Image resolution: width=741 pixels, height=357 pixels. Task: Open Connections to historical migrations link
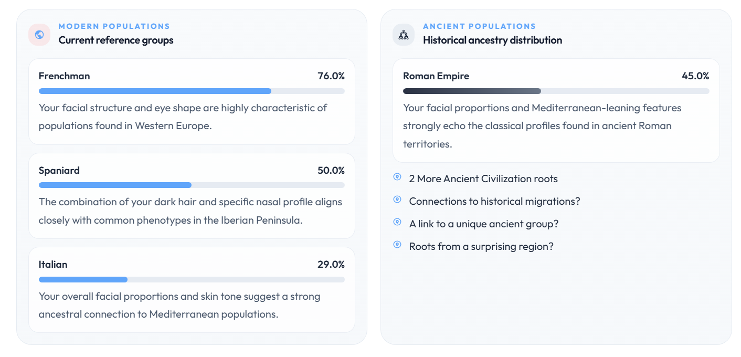click(x=494, y=202)
